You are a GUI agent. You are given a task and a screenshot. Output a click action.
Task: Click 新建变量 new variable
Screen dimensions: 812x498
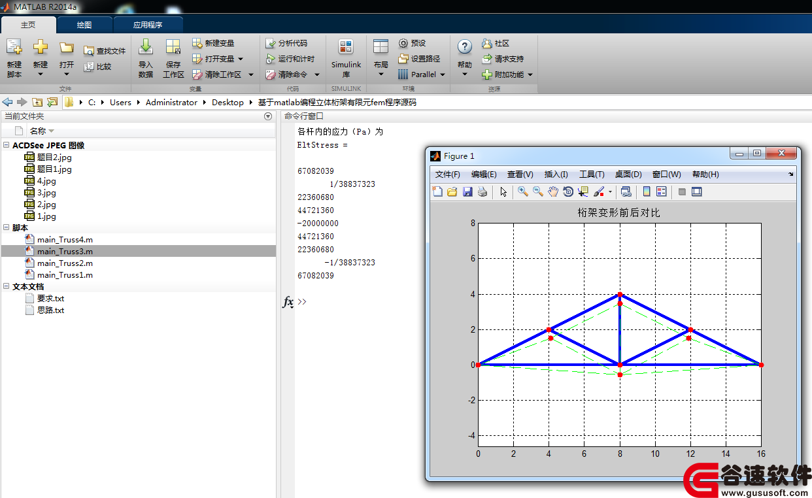(x=213, y=43)
